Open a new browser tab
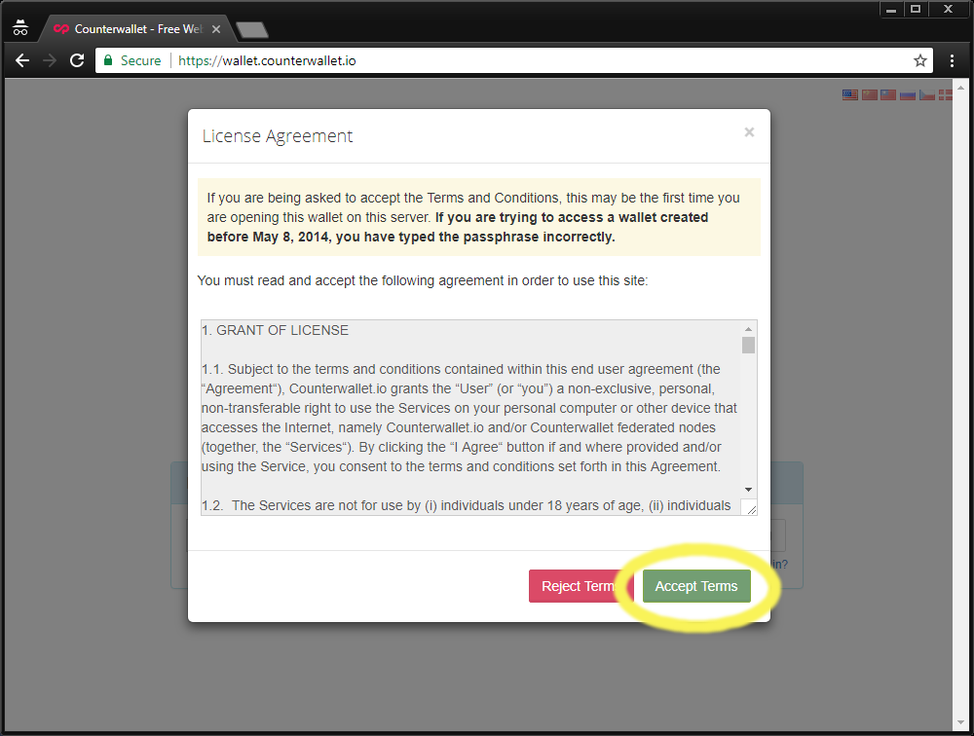The width and height of the screenshot is (974, 736). (252, 29)
